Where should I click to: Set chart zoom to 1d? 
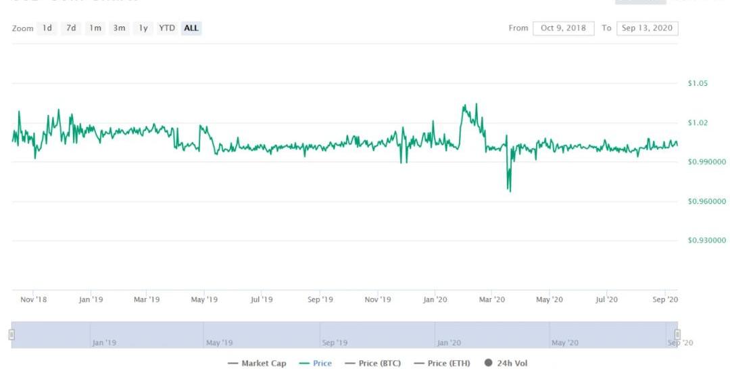point(47,28)
